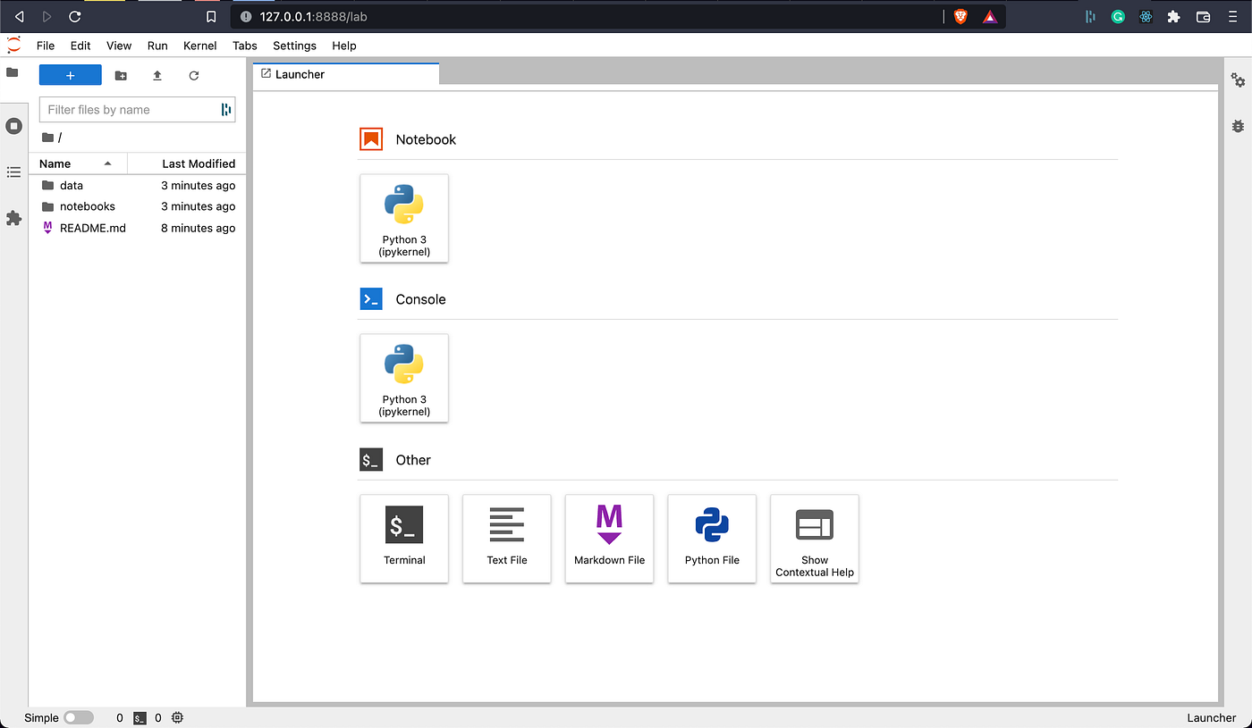Open the Kernel menu
The width and height of the screenshot is (1252, 728).
pos(200,46)
